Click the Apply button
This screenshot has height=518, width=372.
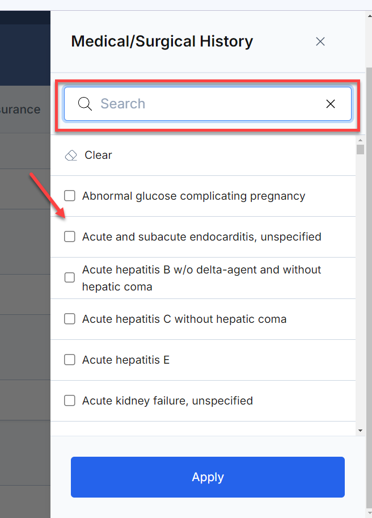tap(208, 477)
